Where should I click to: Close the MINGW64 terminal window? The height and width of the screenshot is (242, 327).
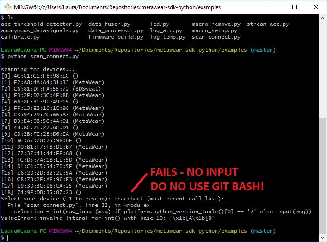point(316,7)
